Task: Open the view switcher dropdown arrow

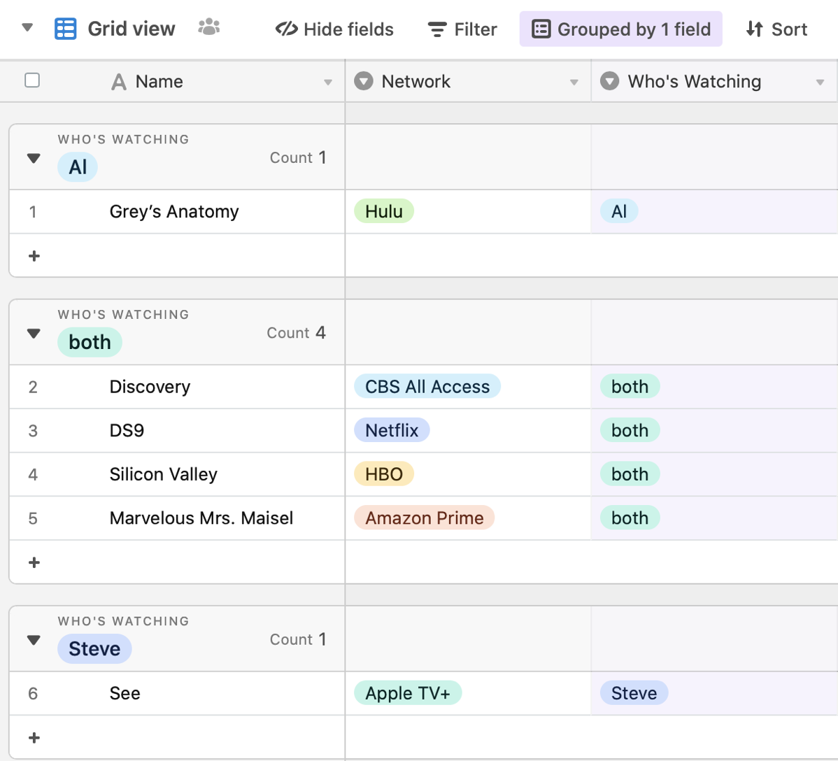Action: pyautogui.click(x=27, y=29)
